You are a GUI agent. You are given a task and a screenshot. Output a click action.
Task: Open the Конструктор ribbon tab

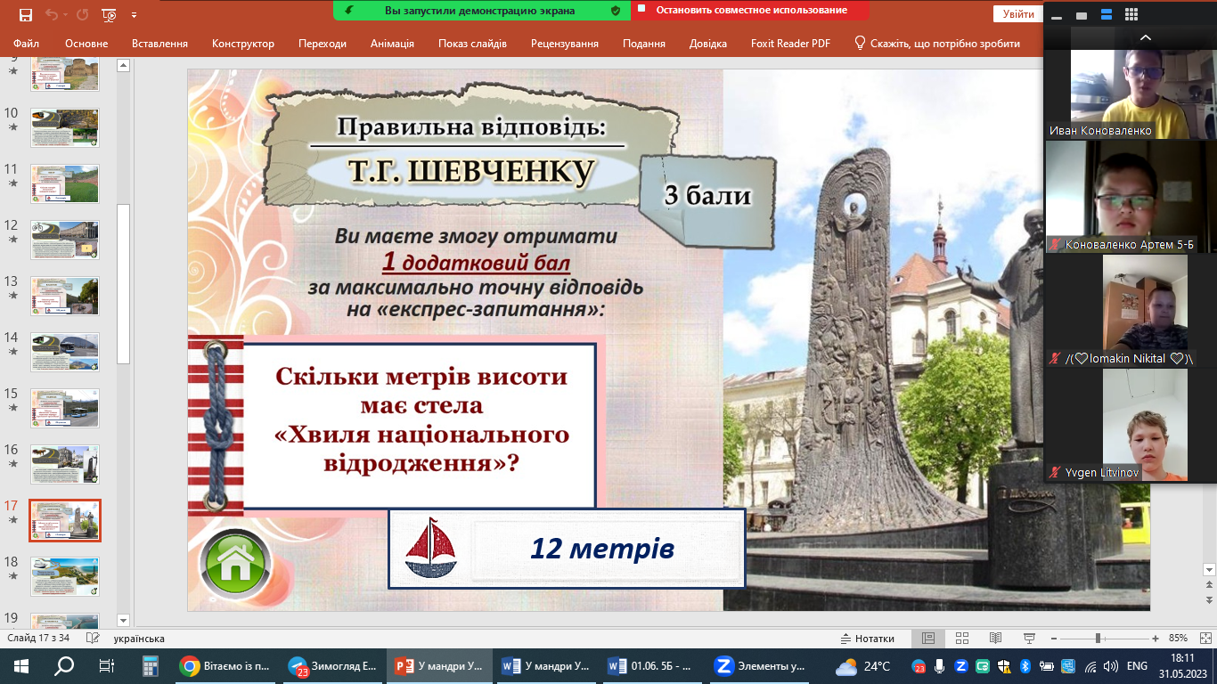tap(243, 44)
